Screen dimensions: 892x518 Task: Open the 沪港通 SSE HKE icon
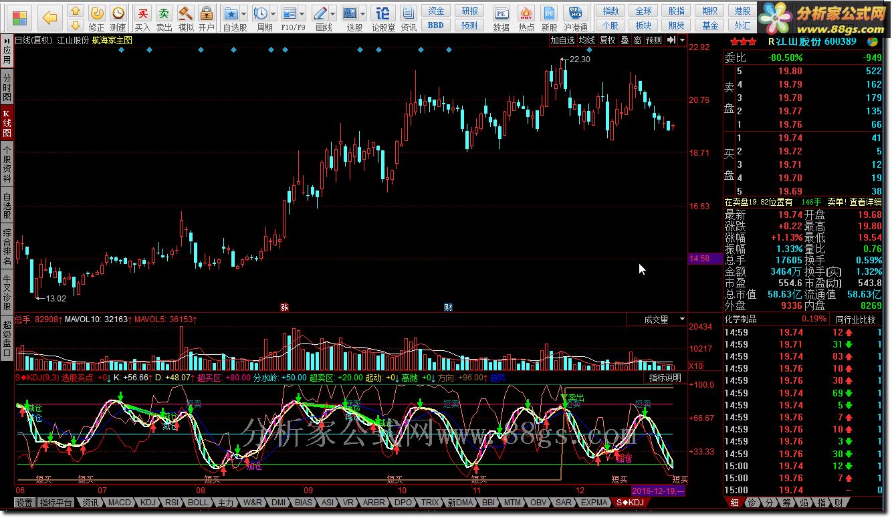pyautogui.click(x=575, y=18)
